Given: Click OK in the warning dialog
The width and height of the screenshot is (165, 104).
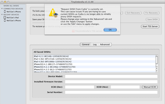Looking at the screenshot, I should tap(110, 30).
